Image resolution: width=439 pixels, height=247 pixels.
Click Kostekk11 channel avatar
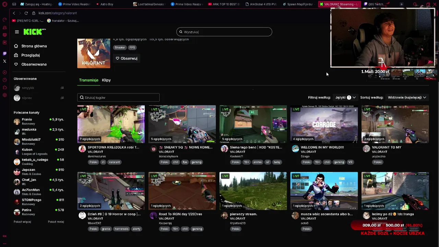pos(224,149)
